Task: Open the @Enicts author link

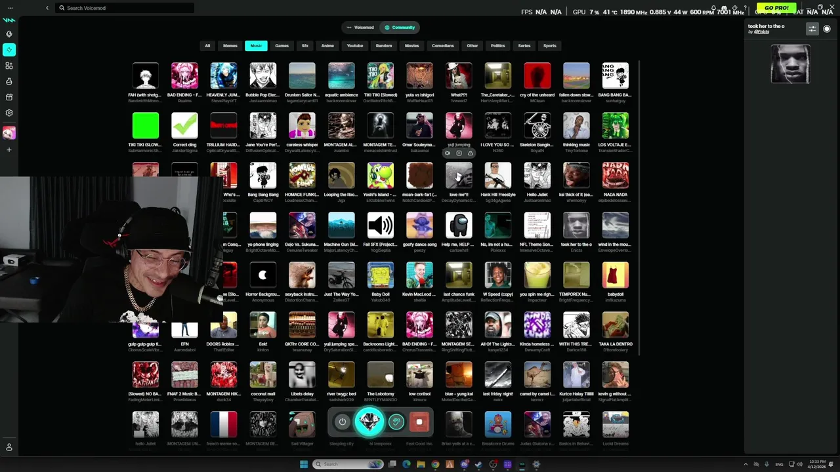Action: click(x=761, y=32)
